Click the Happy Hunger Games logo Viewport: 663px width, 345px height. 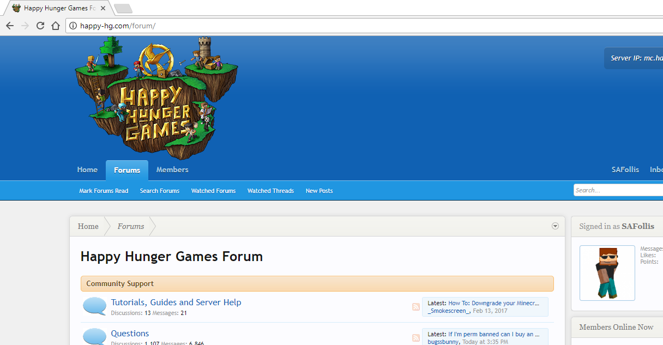click(156, 97)
